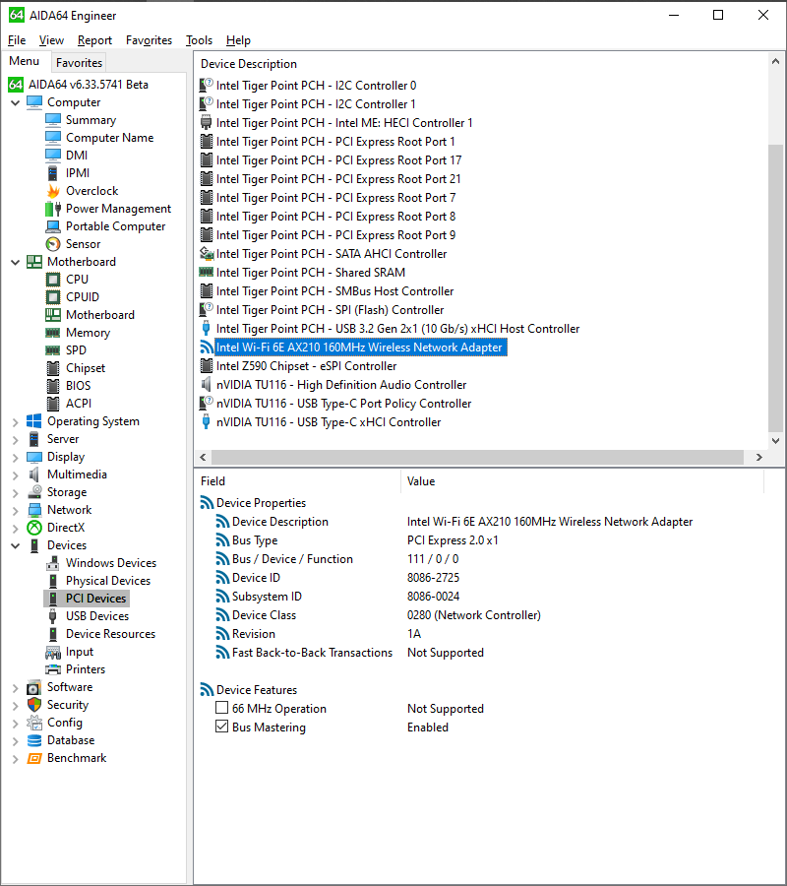This screenshot has height=886, width=787.
Task: Click the Bus Type value PCI Express 2.0 x1
Action: 453,540
